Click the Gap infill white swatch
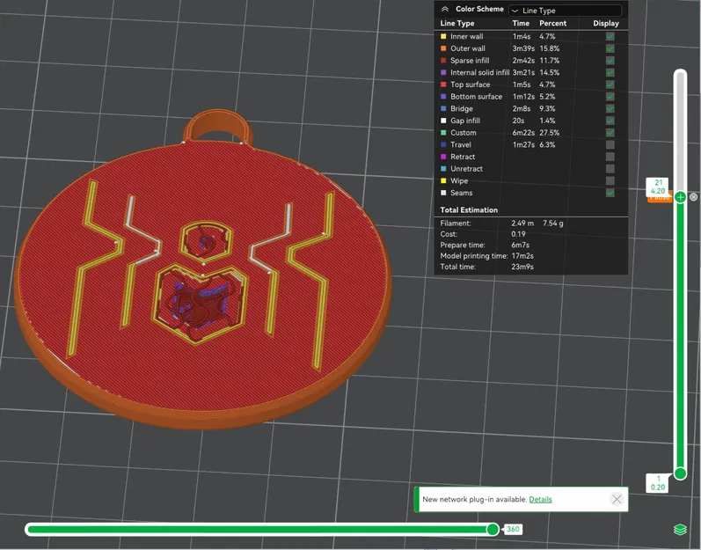The height and width of the screenshot is (550, 701). click(443, 121)
